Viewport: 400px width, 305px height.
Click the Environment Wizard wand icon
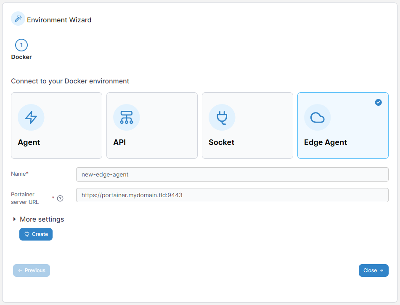(x=18, y=19)
